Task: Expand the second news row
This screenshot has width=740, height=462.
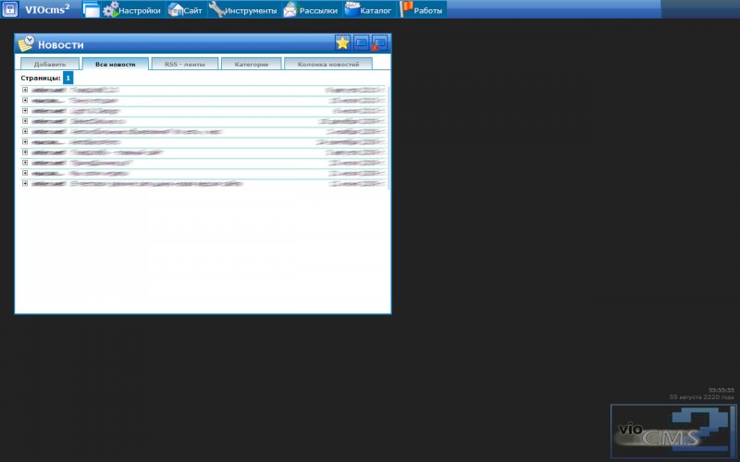Action: pyautogui.click(x=25, y=100)
